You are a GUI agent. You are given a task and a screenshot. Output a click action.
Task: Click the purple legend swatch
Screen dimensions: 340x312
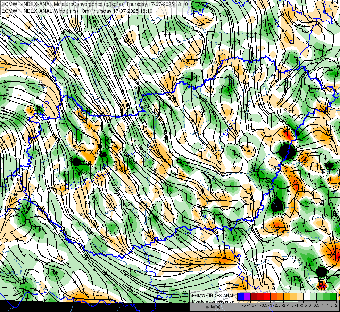coord(247,296)
